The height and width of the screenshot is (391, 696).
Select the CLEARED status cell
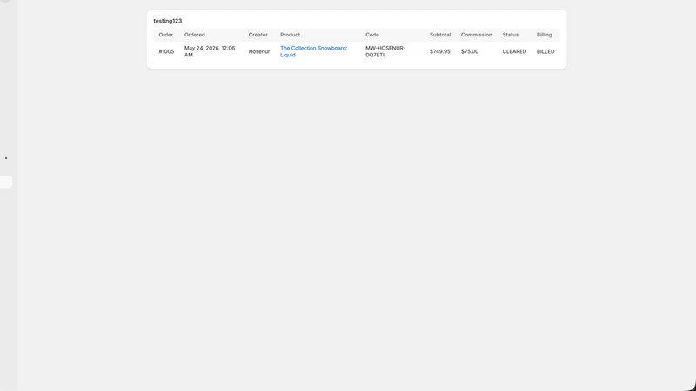tap(514, 51)
